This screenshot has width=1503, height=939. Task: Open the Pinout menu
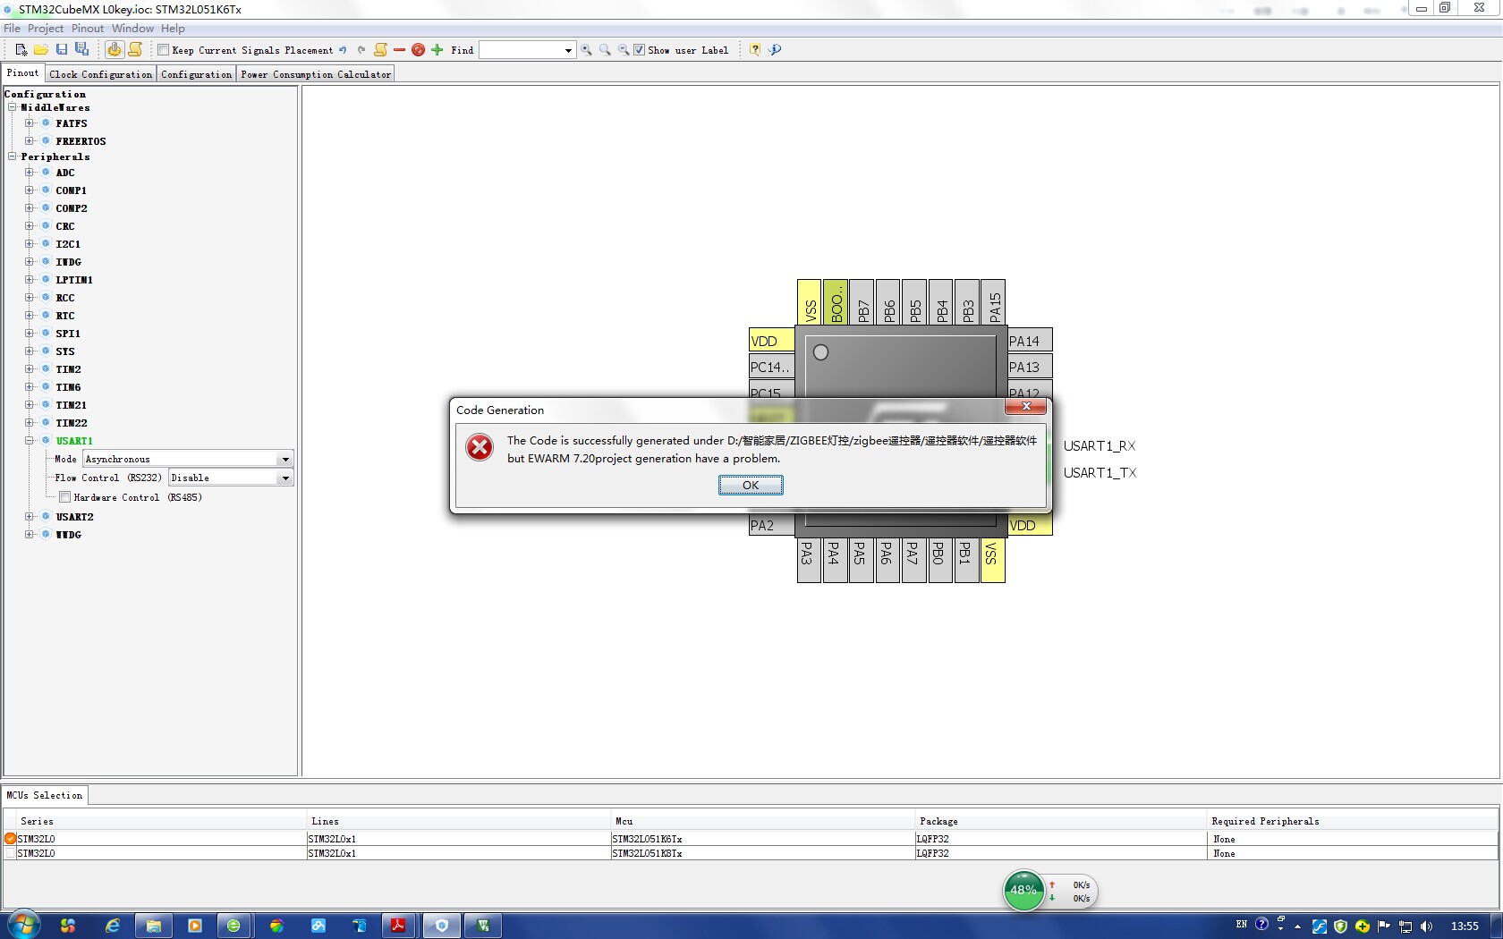coord(88,29)
